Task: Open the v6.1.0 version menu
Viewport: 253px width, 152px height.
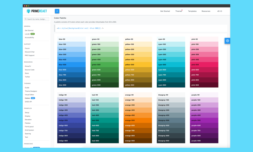Action: point(219,11)
